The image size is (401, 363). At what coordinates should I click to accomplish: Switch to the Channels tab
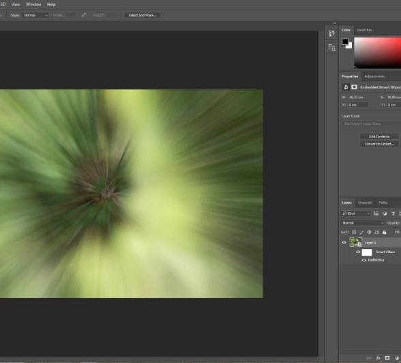(365, 203)
